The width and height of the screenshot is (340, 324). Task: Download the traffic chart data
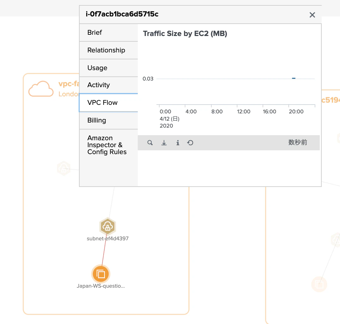164,143
